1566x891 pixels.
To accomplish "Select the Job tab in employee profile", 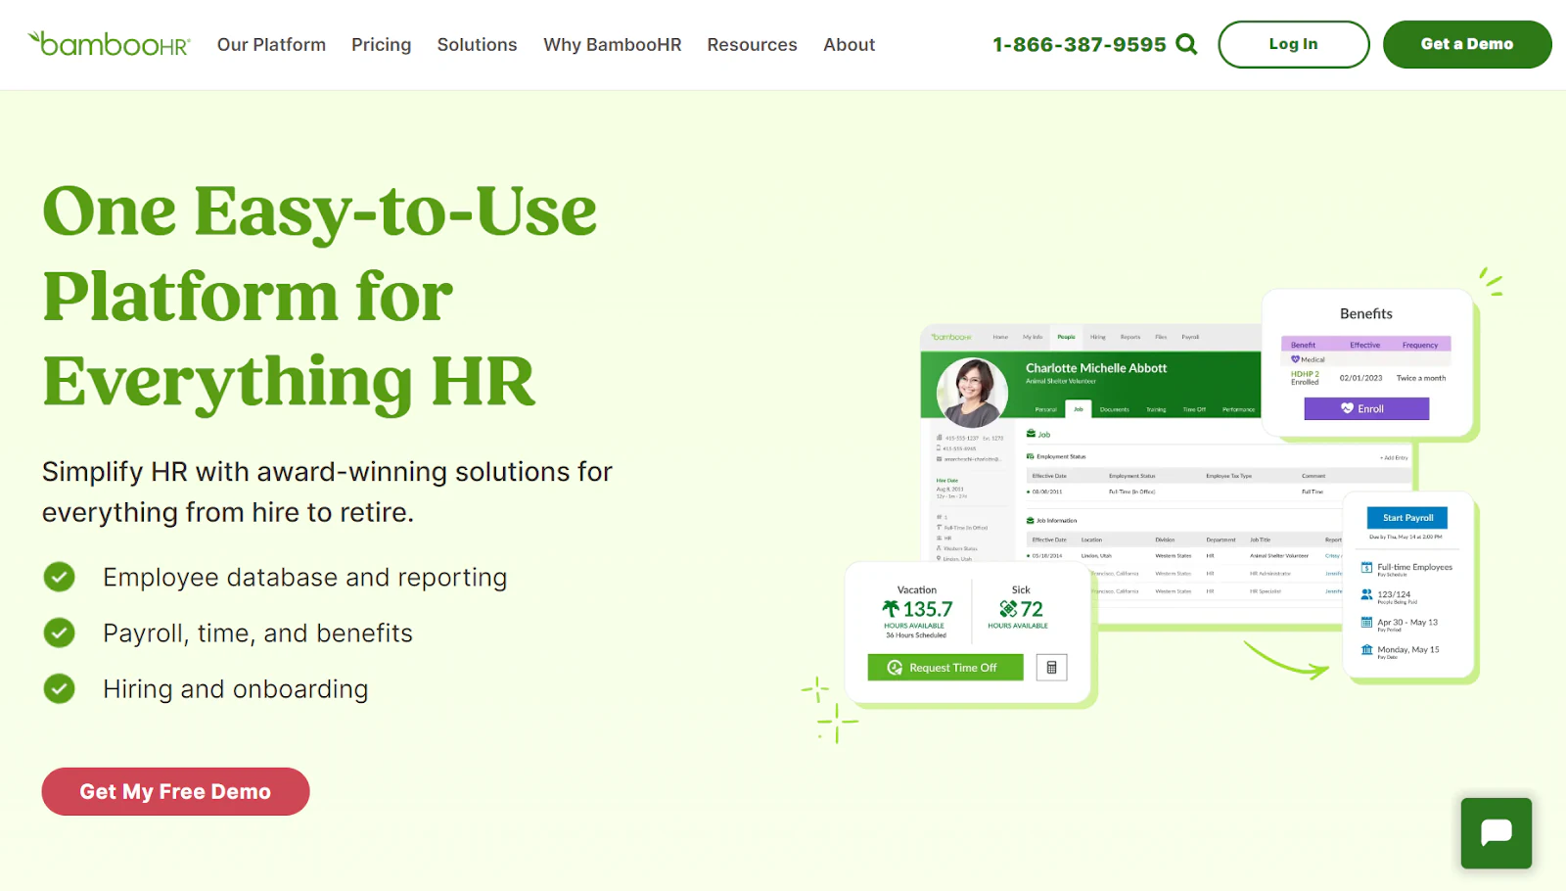I will point(1079,409).
